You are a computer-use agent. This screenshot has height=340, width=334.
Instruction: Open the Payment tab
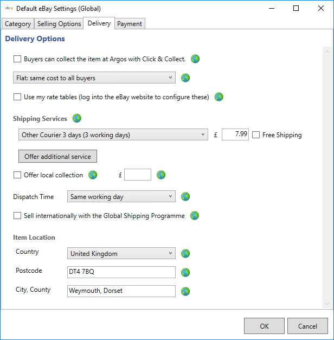[x=130, y=24]
